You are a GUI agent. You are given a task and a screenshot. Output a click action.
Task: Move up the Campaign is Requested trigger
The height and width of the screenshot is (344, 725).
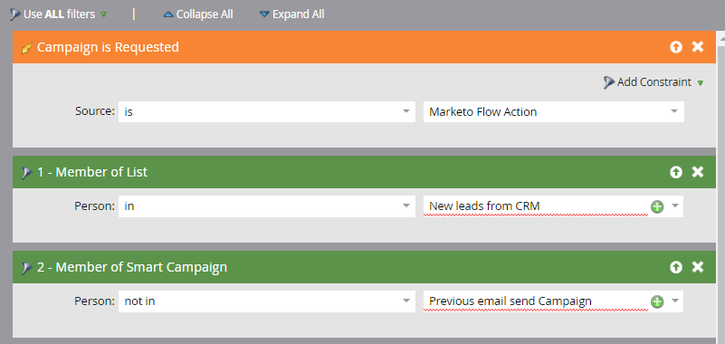676,47
